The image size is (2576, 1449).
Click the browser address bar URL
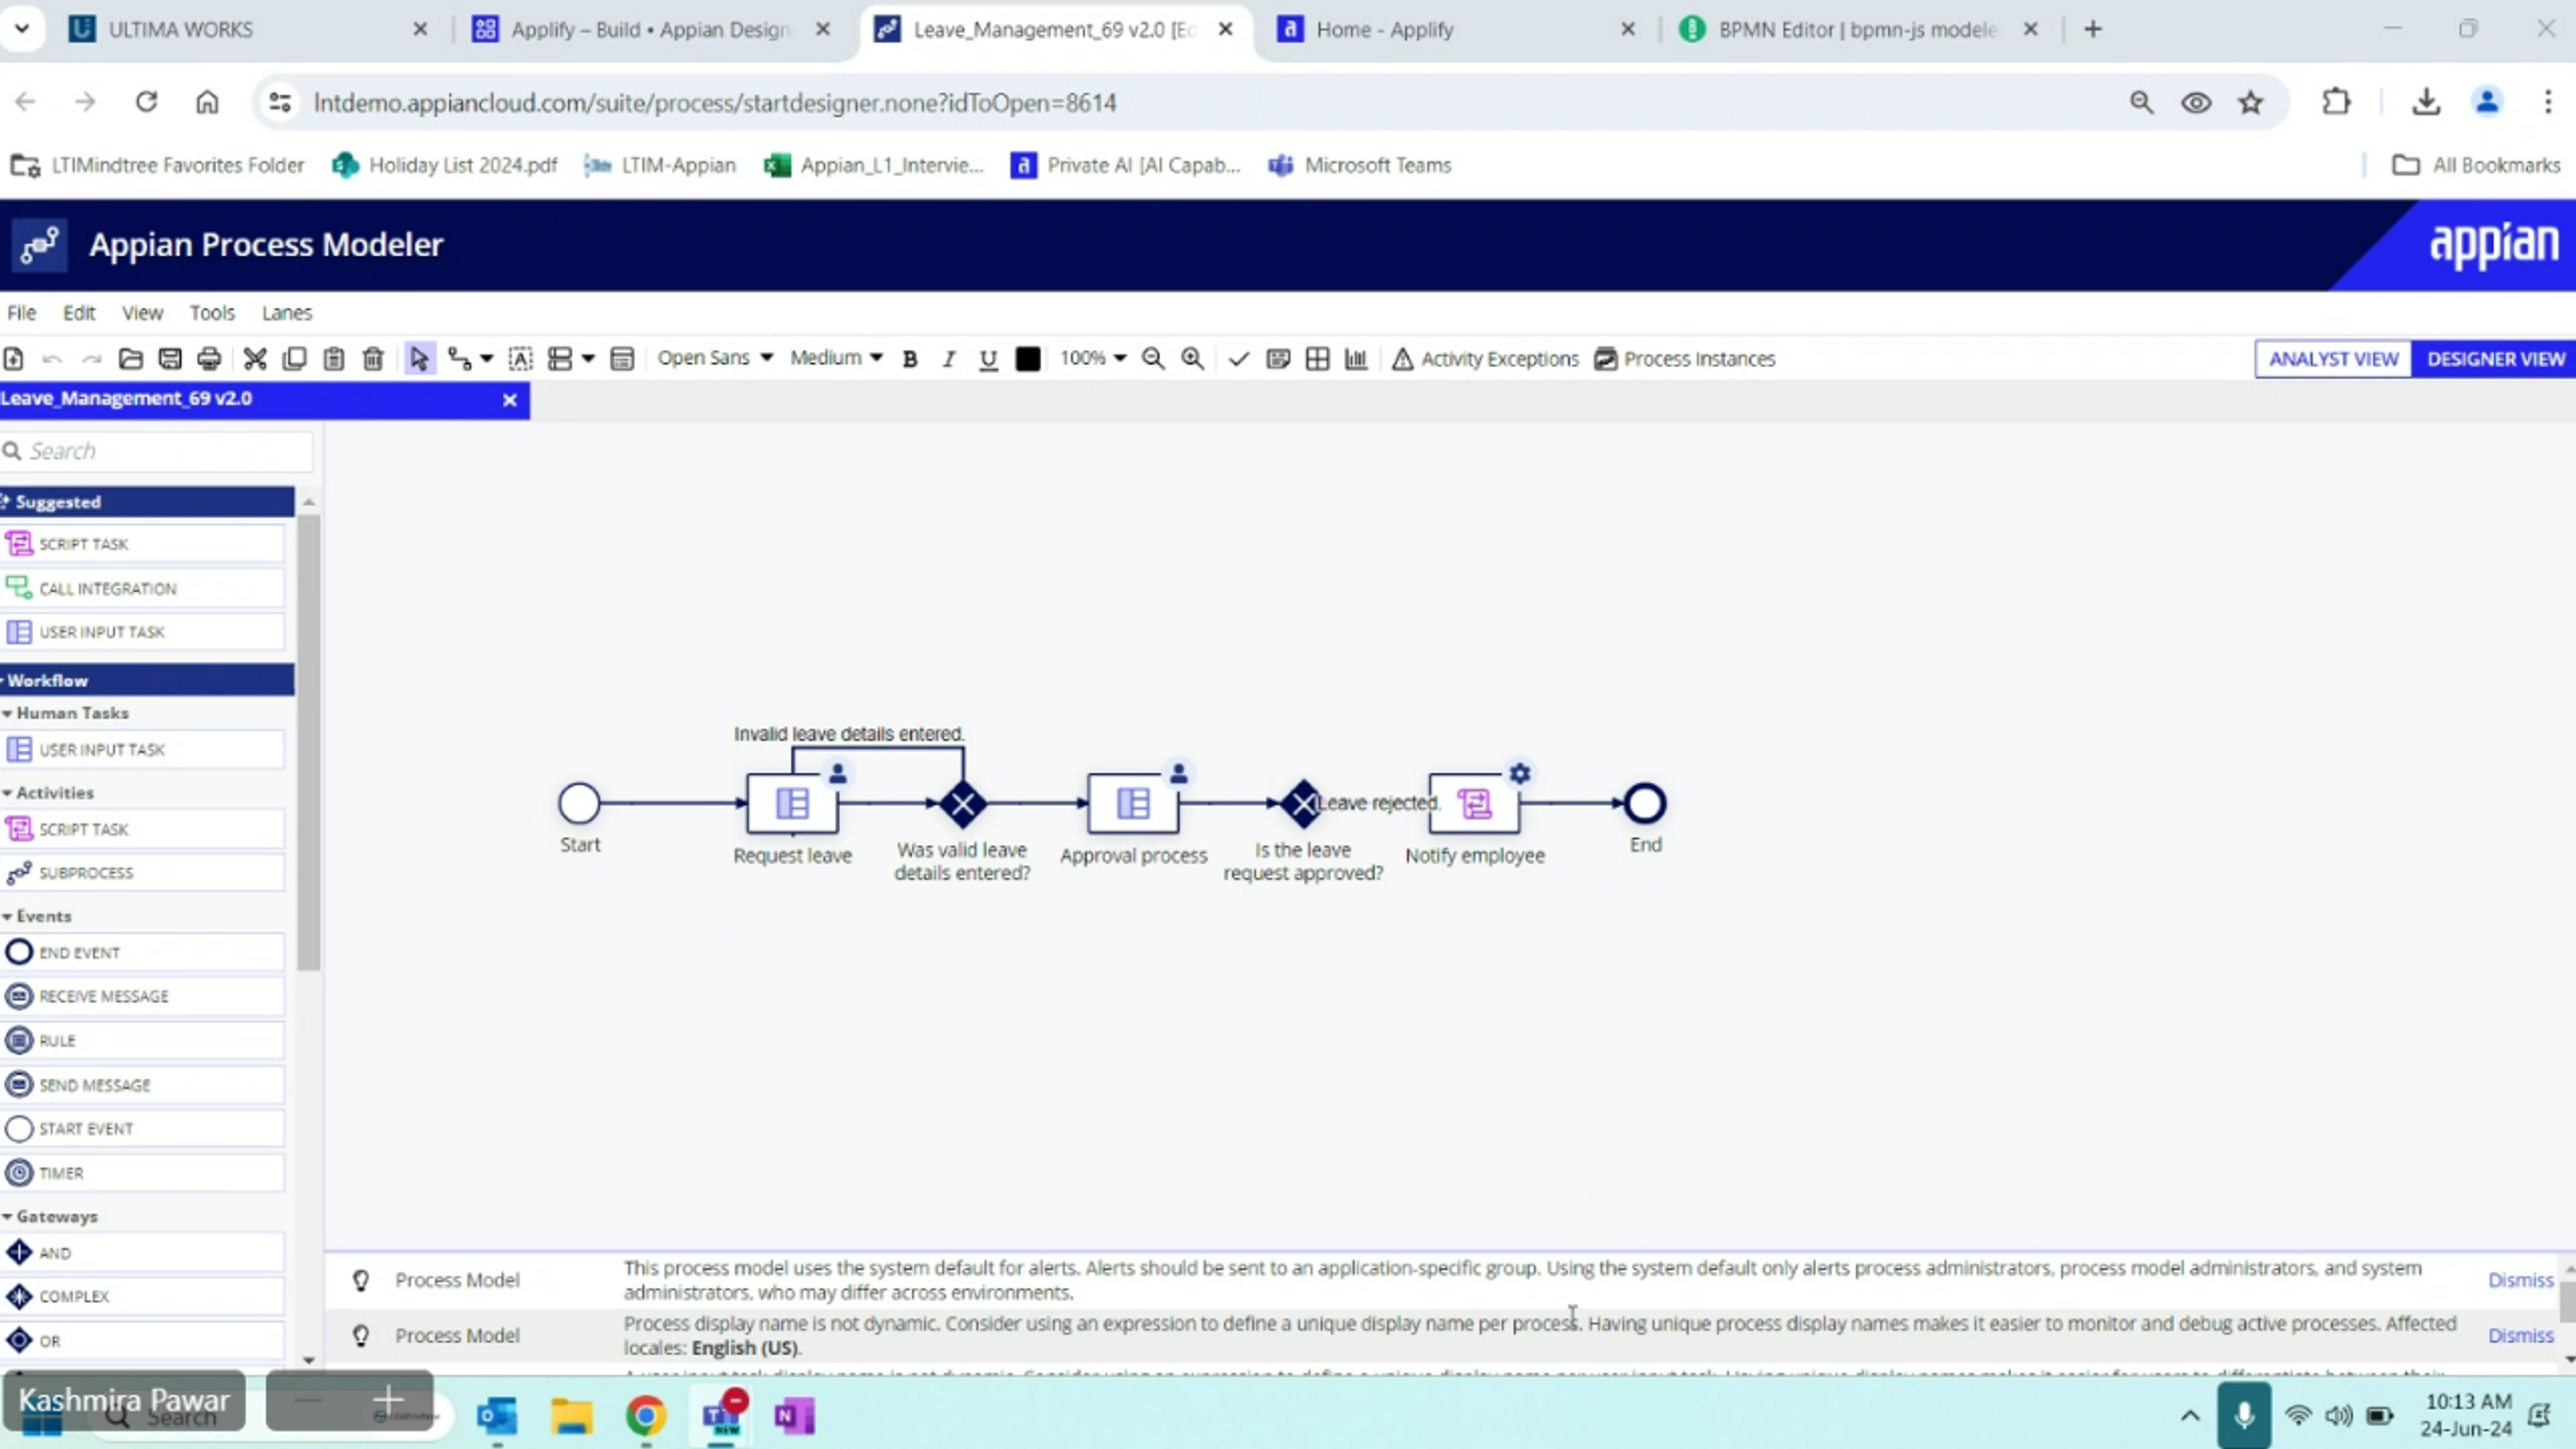pyautogui.click(x=714, y=103)
